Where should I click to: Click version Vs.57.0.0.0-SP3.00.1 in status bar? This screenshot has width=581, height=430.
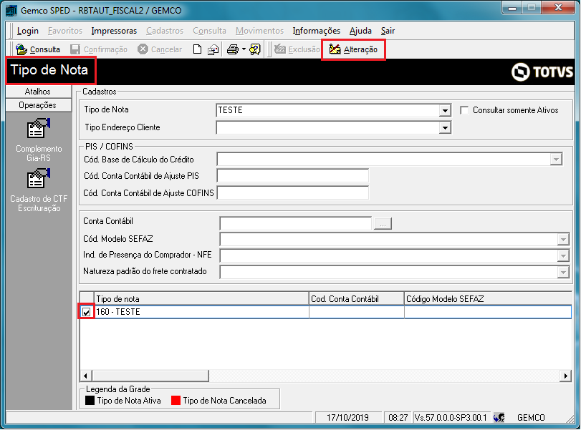(x=451, y=418)
